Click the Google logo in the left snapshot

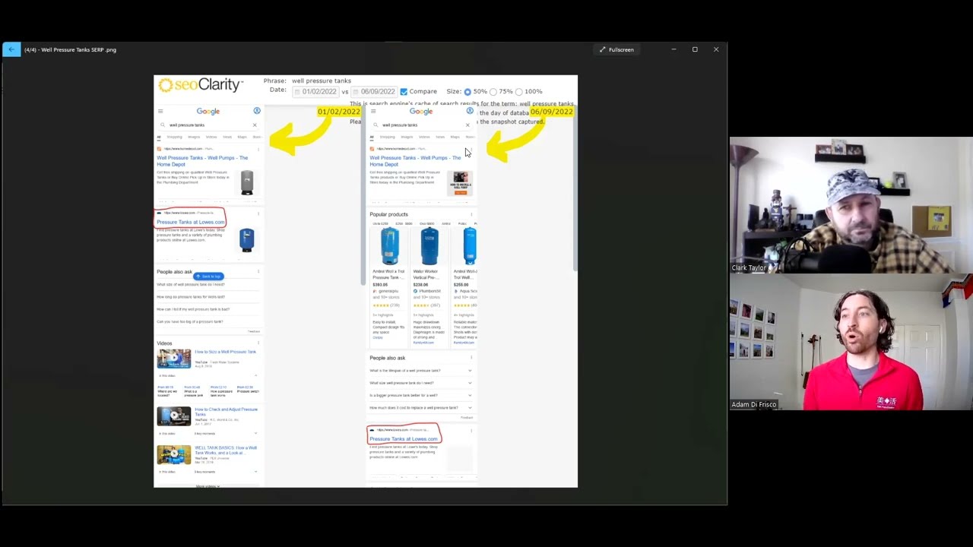tap(208, 111)
